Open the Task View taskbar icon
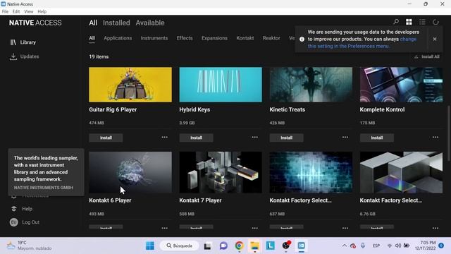The image size is (451, 254). (x=207, y=246)
